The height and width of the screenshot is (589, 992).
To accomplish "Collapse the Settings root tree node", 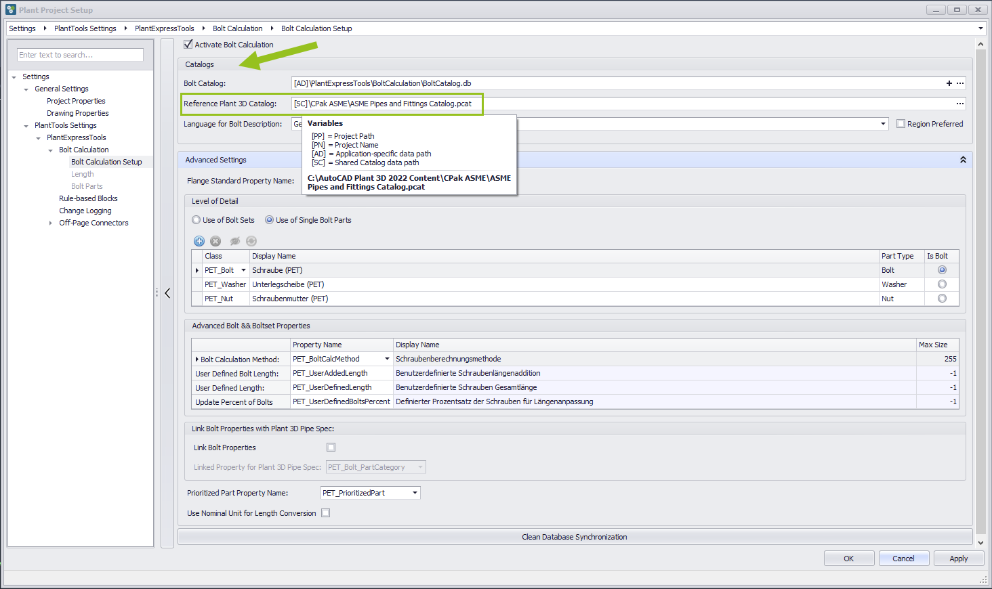I will click(x=14, y=77).
